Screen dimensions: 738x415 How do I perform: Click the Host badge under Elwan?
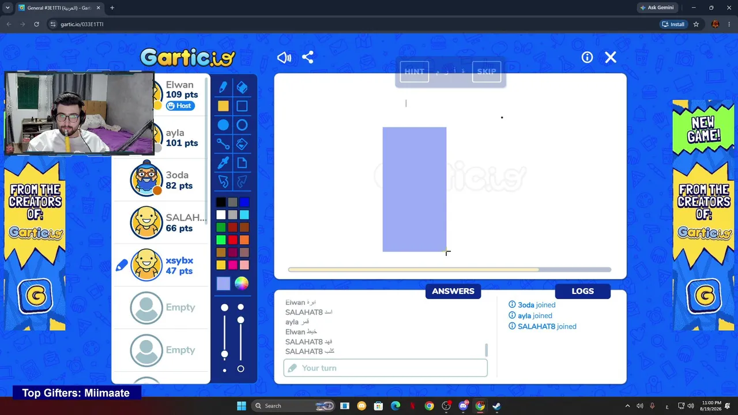tap(180, 106)
